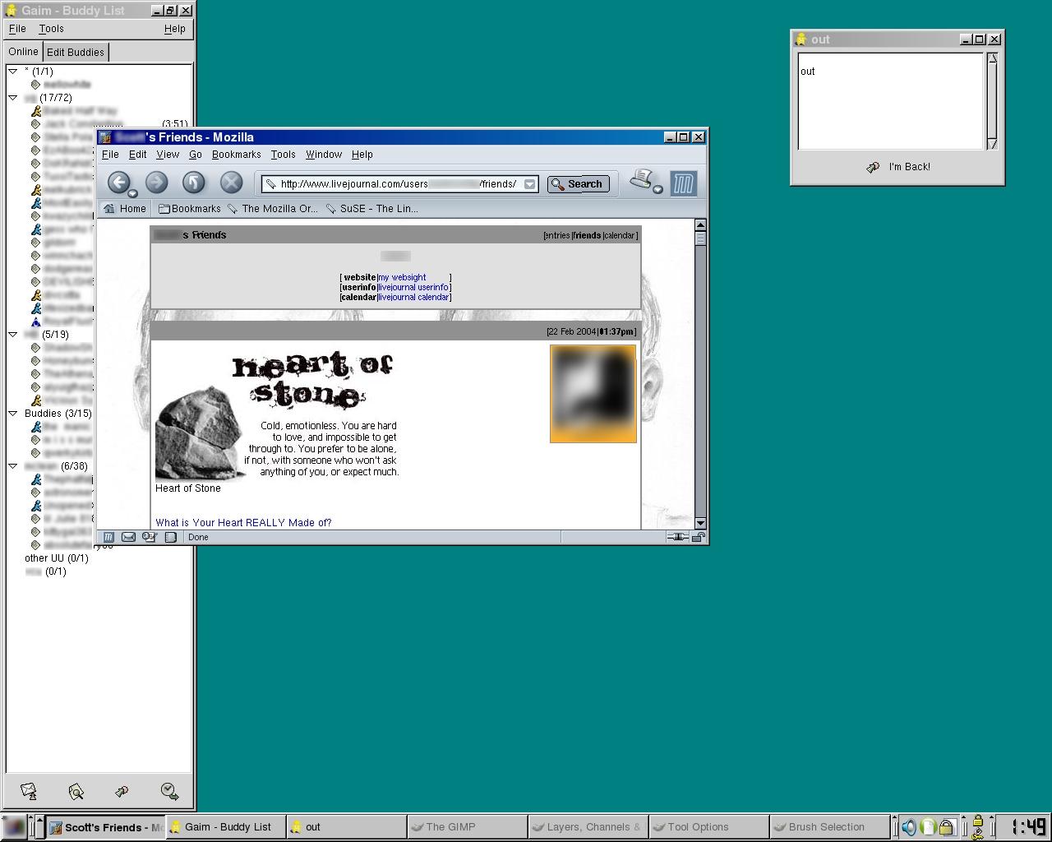Open Mozilla View menu

168,155
